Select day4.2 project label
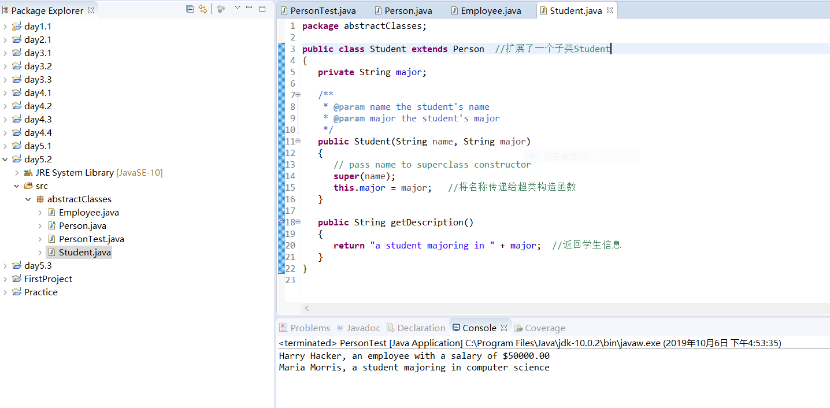The image size is (830, 408). (38, 106)
